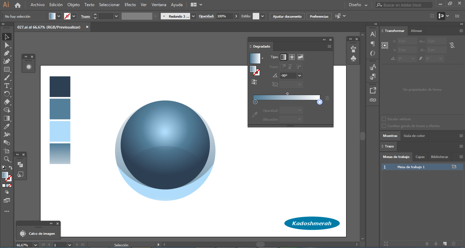Open the Objeto menu

74,5
